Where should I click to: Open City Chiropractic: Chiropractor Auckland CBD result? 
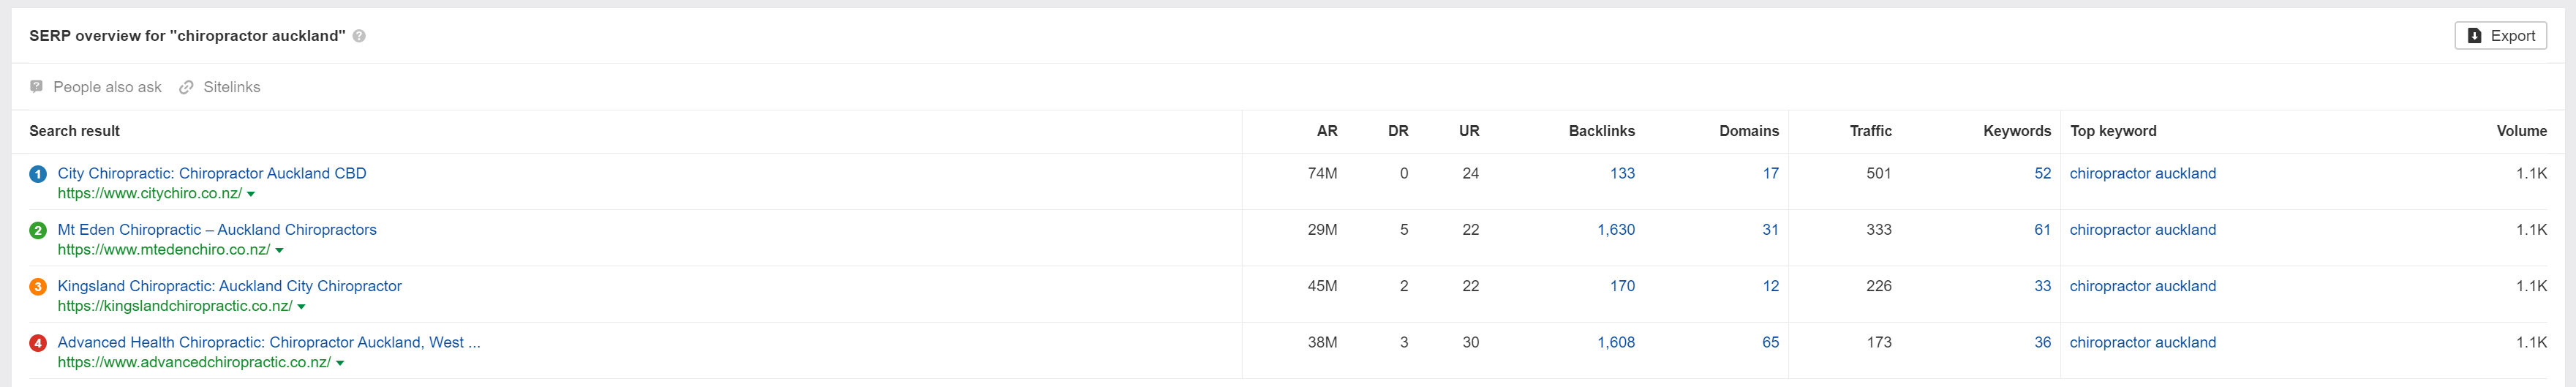click(x=212, y=173)
